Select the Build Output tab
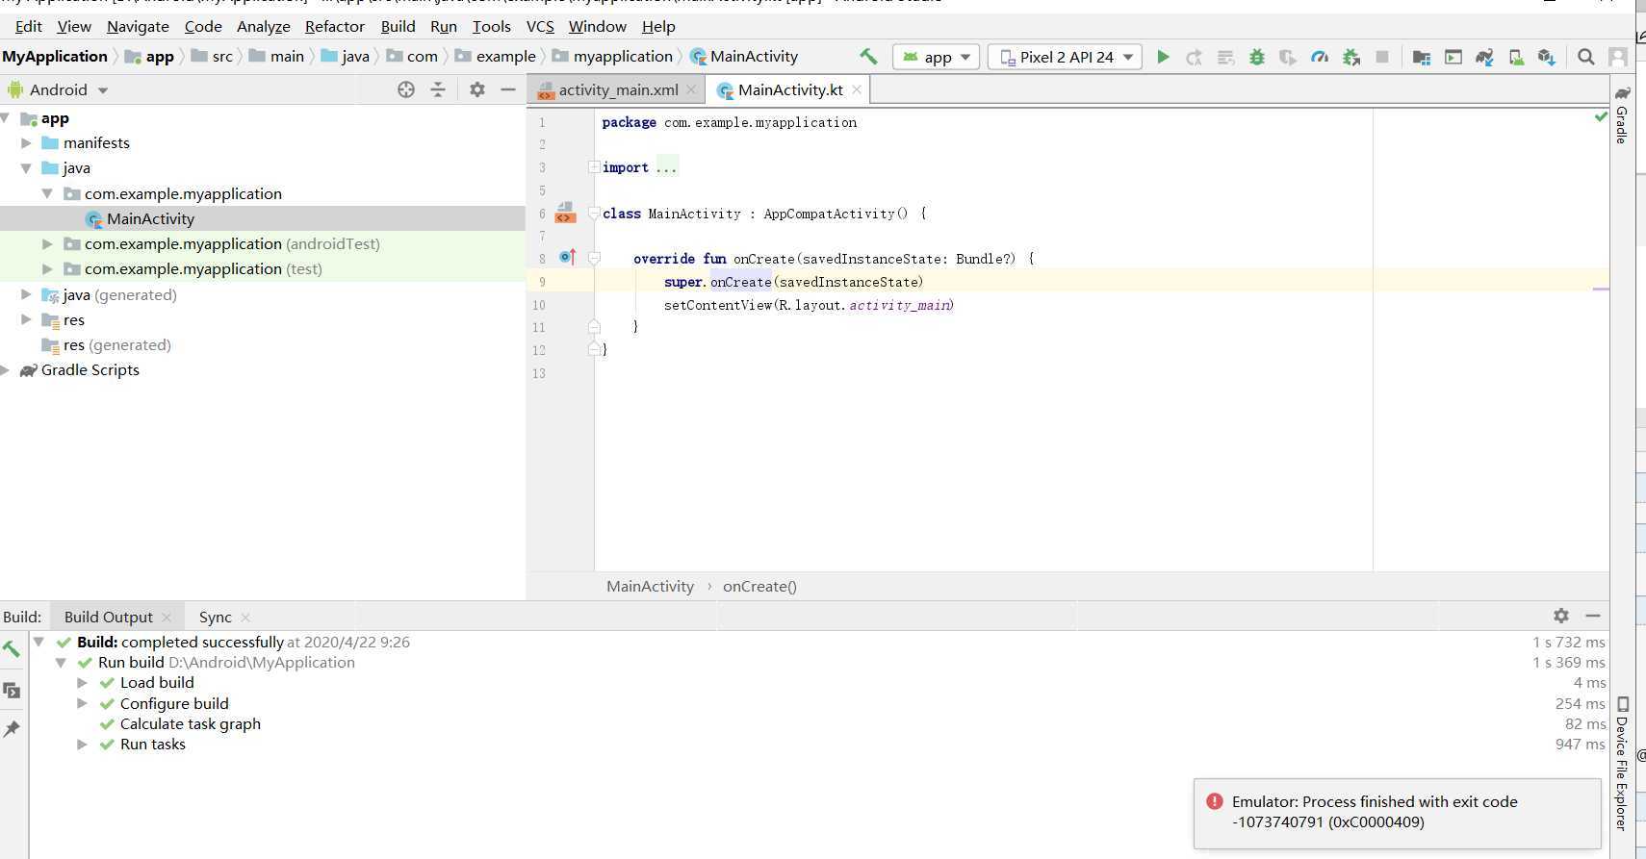This screenshot has height=859, width=1646. 108,617
